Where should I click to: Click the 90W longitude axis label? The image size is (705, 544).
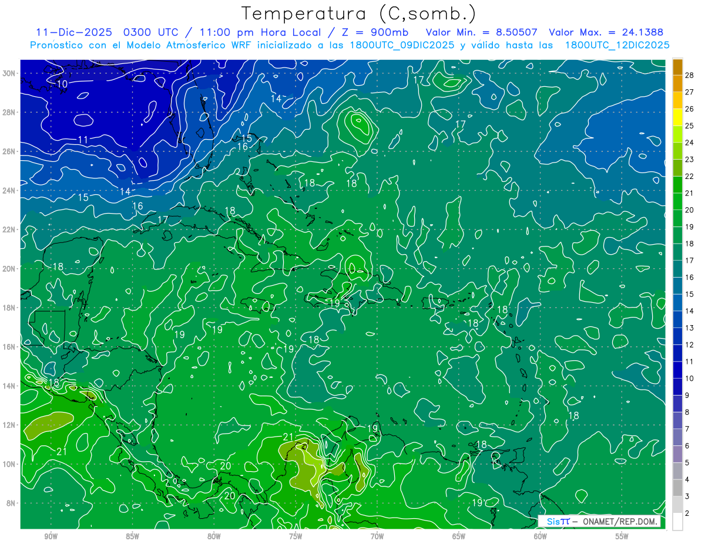51,537
